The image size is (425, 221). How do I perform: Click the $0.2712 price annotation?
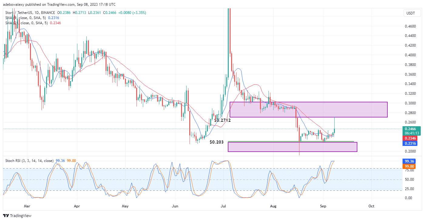(222, 120)
